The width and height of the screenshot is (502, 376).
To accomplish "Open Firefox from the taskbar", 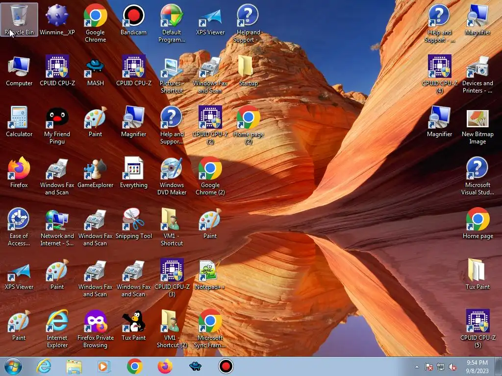I will 165,366.
